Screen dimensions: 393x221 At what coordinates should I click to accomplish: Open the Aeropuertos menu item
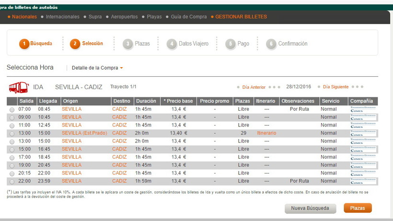pos(124,17)
